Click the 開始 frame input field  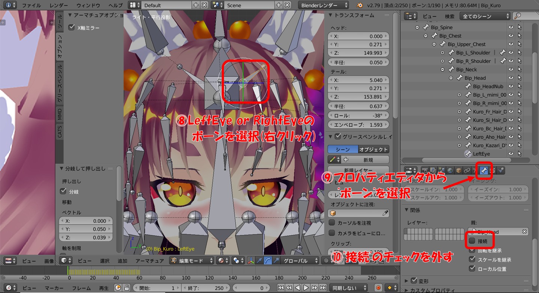(x=157, y=288)
